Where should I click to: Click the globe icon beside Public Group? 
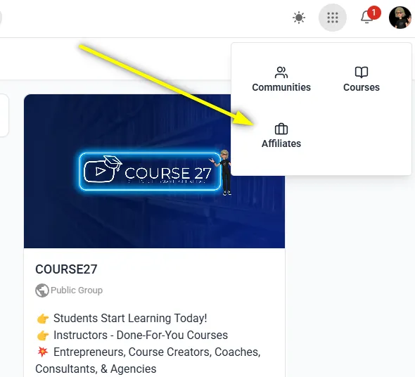[x=42, y=290]
